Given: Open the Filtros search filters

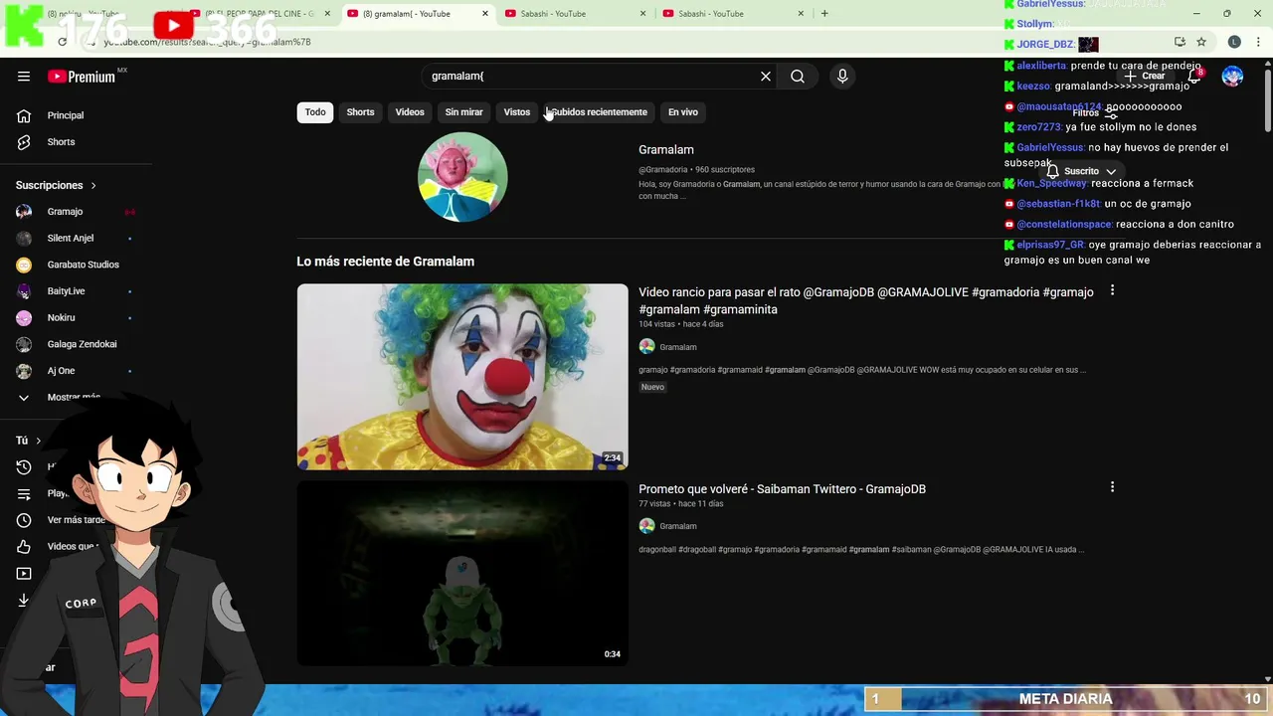Looking at the screenshot, I should point(1095,113).
